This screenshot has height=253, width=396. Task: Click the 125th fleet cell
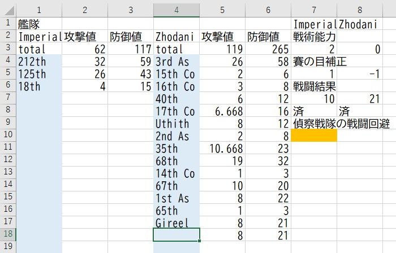pos(39,73)
